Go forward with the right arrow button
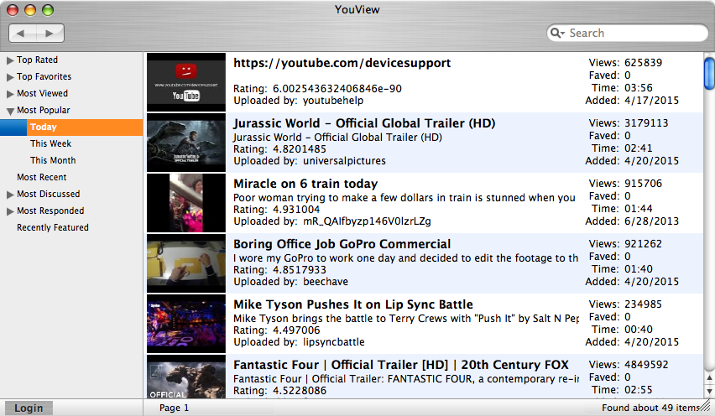Image resolution: width=715 pixels, height=416 pixels. (x=50, y=34)
